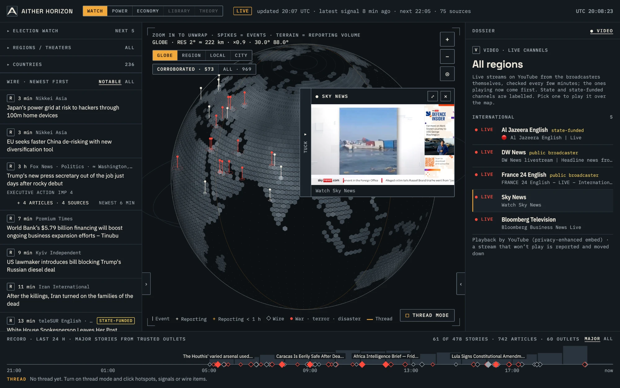Click the rightmost red diamond on timeline
The height and width of the screenshot is (388, 620).
585,364
